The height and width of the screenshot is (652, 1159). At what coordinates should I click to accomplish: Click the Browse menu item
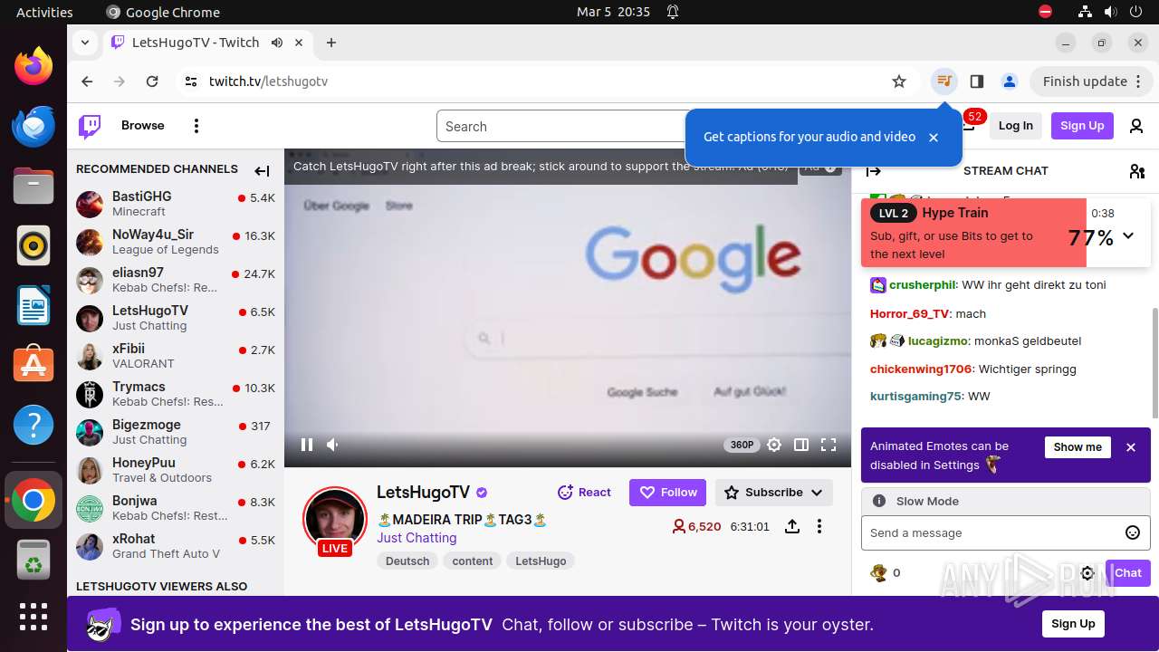(143, 126)
